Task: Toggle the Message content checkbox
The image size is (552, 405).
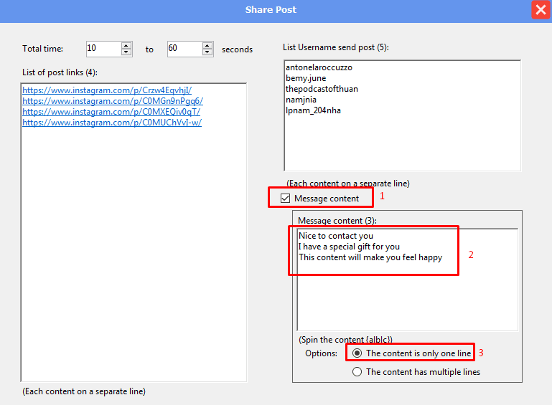Action: click(x=286, y=199)
